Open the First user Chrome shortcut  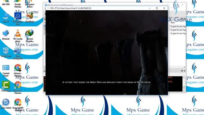tap(18, 87)
